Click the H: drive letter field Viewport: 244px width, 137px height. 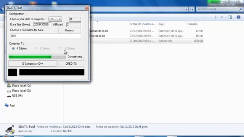point(75,19)
